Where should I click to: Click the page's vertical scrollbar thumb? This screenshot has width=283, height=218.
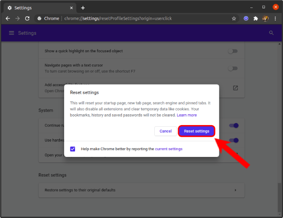(279, 197)
